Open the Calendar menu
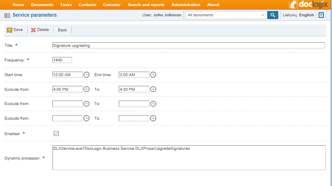The image size is (332, 186). [x=111, y=5]
